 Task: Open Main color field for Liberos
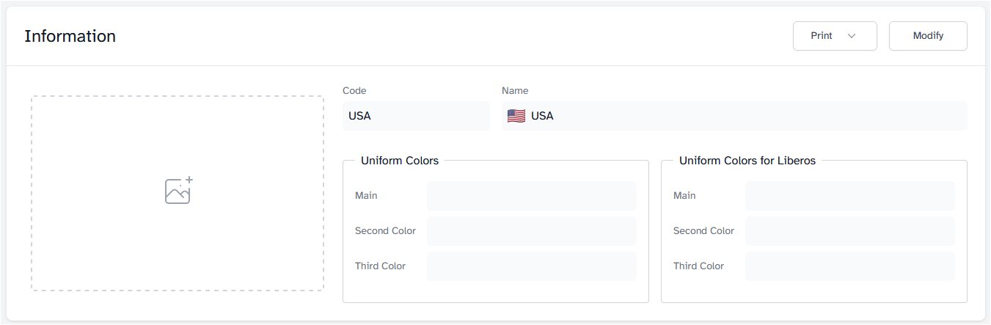[x=849, y=196]
